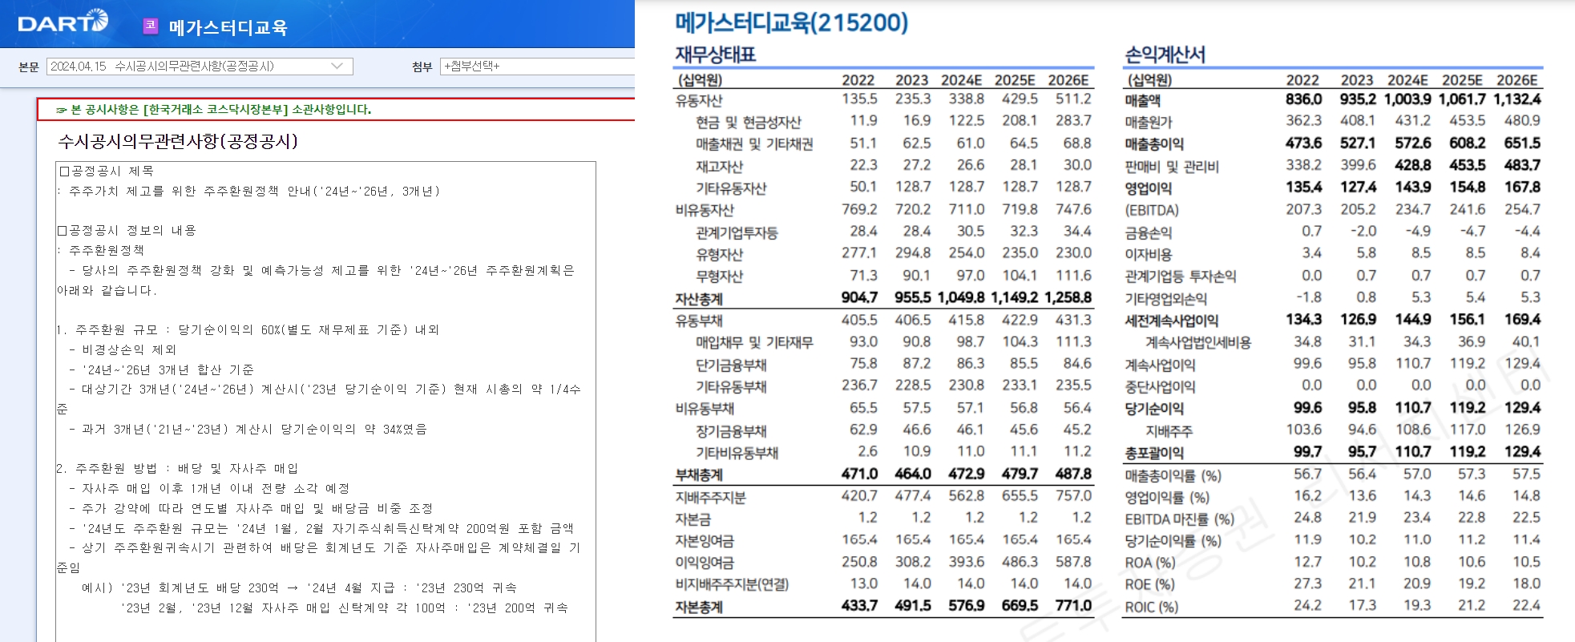Click the '- 비경상손익 제외' line
The width and height of the screenshot is (1575, 642).
pyautogui.click(x=123, y=349)
